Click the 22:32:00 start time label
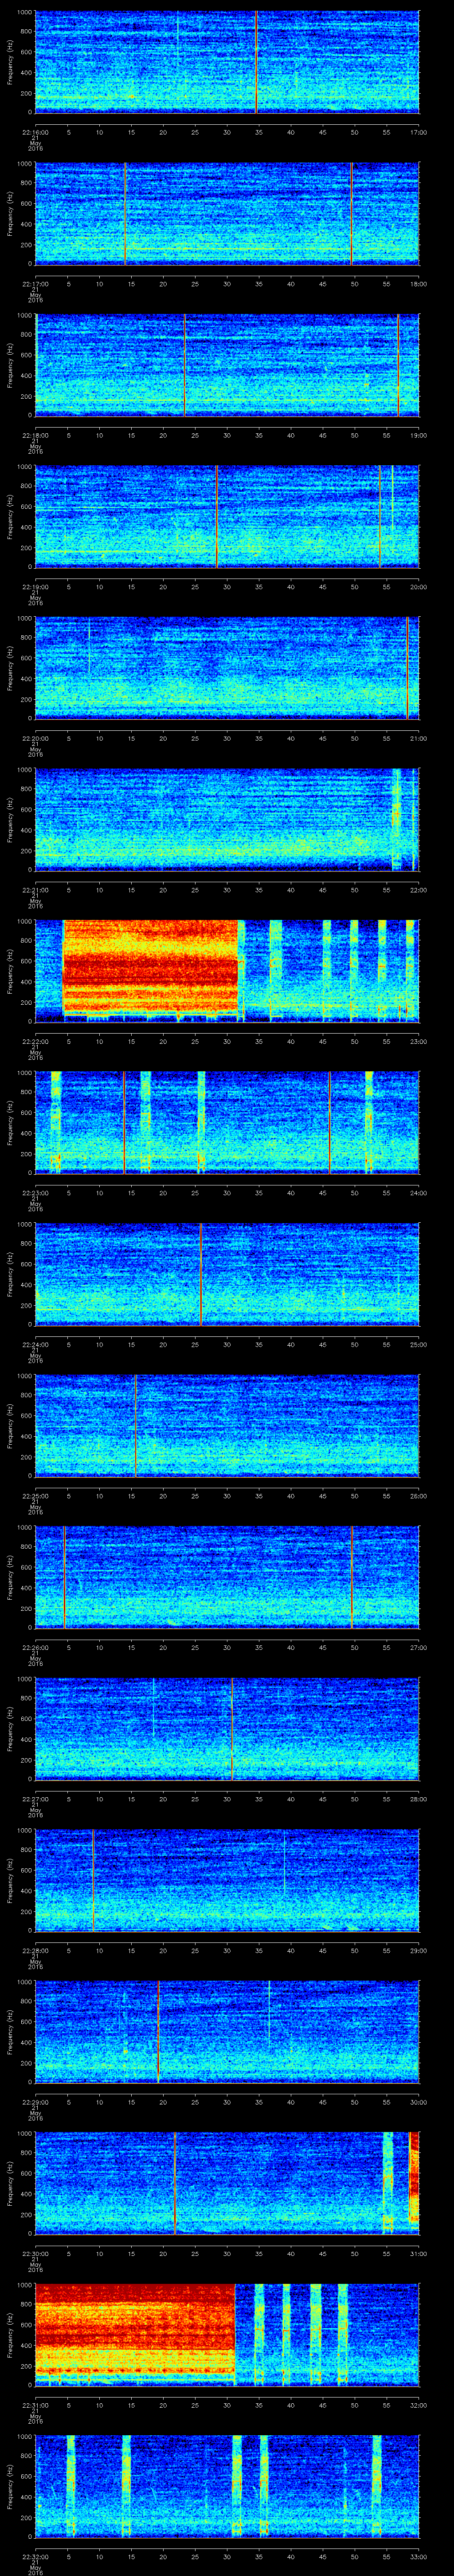The height and width of the screenshot is (2576, 454). 36,2556
